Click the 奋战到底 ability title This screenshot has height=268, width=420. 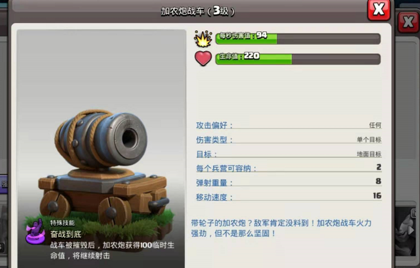[x=66, y=234]
